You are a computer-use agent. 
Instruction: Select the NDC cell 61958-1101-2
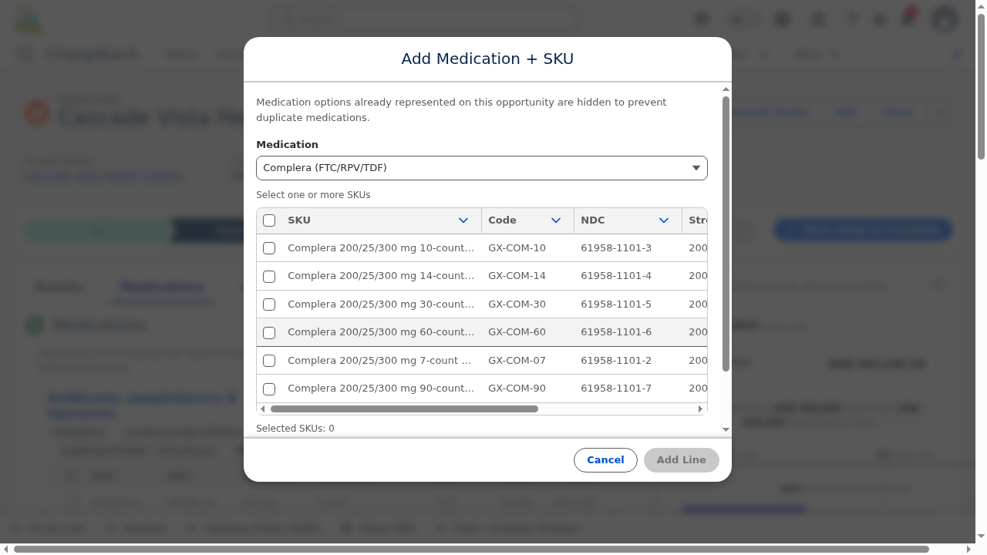click(616, 361)
